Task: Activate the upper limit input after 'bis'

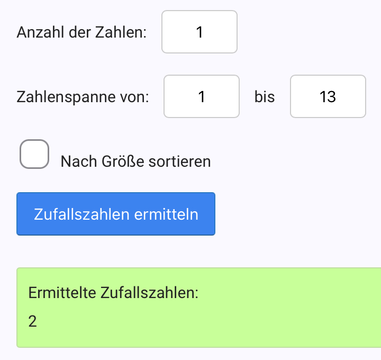Action: [x=328, y=97]
